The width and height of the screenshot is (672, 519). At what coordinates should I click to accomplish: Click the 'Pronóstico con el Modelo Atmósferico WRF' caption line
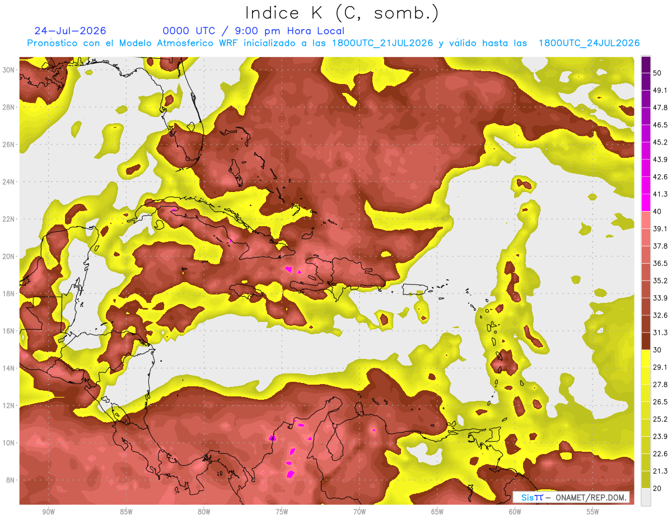tap(333, 43)
